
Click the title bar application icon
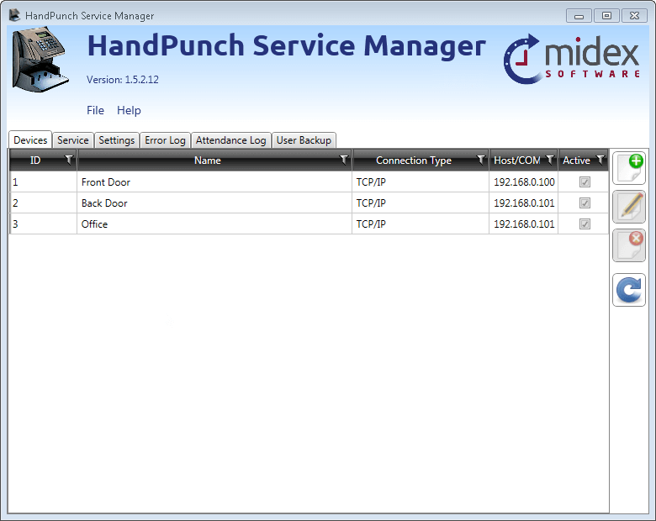tap(14, 15)
